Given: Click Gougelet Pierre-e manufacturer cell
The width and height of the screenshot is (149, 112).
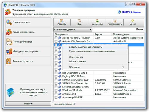Looking at the screenshot, I should click(x=122, y=94).
